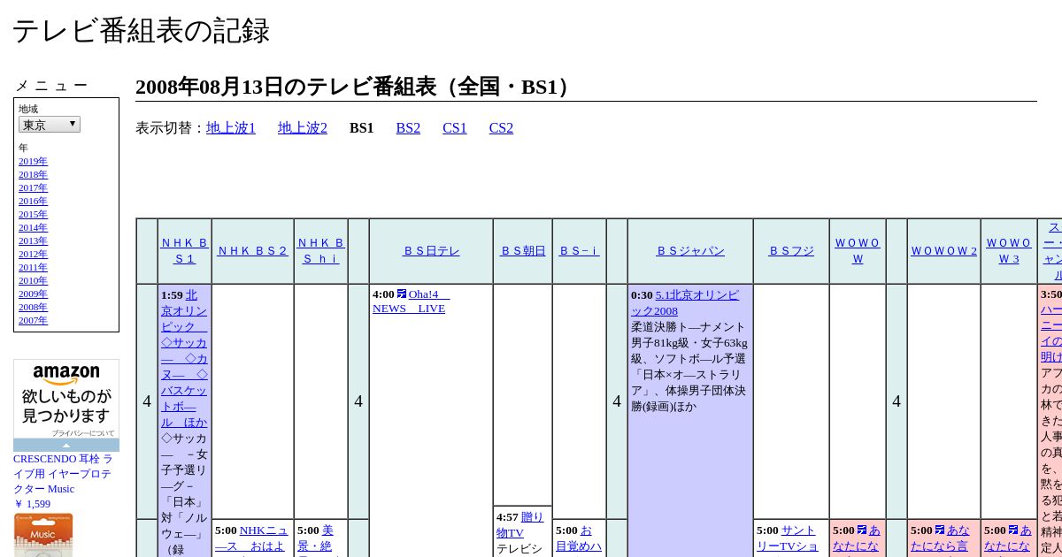Open the 5:00 お目覚めハ program on BS-i
The image size is (1062, 557).
point(579,539)
